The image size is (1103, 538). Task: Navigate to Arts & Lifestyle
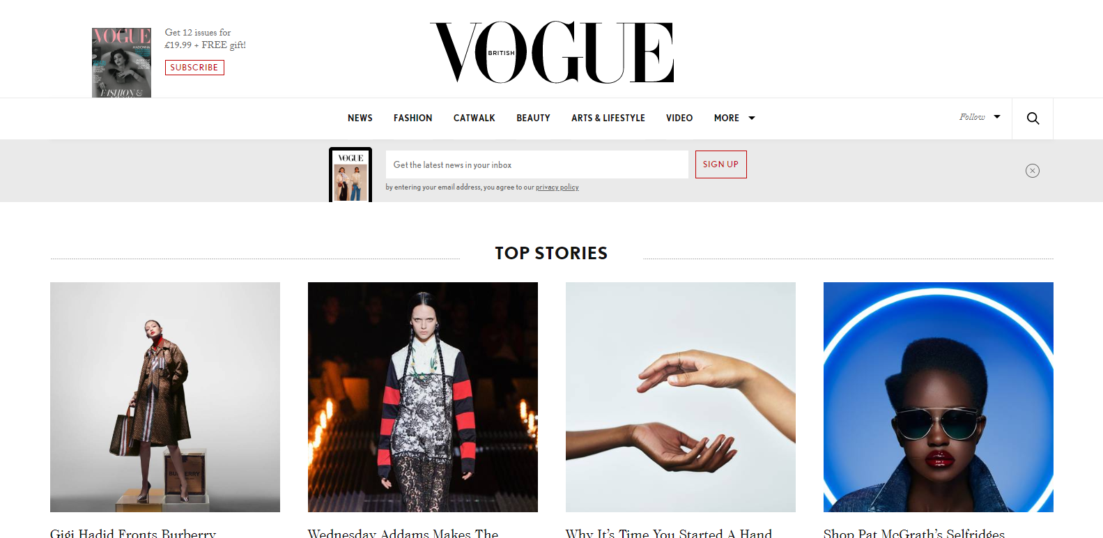pyautogui.click(x=608, y=118)
